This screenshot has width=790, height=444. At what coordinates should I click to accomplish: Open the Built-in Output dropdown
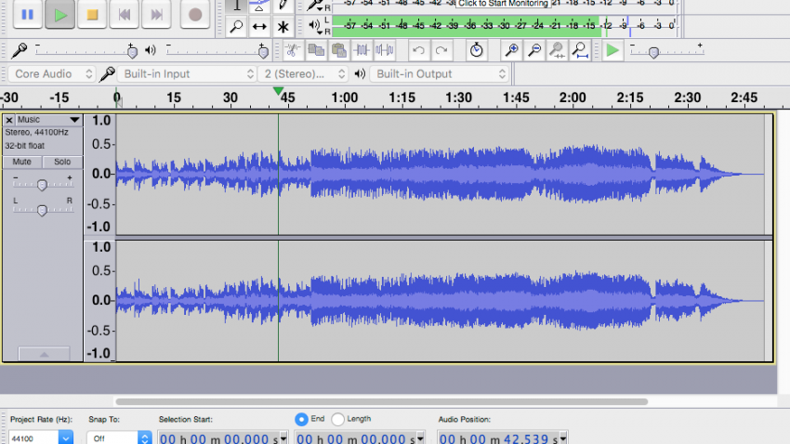click(440, 74)
